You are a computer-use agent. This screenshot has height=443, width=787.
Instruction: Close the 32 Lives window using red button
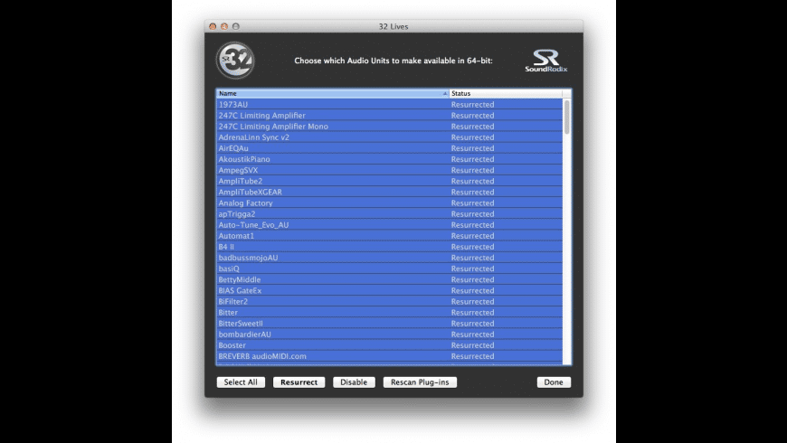[x=213, y=26]
